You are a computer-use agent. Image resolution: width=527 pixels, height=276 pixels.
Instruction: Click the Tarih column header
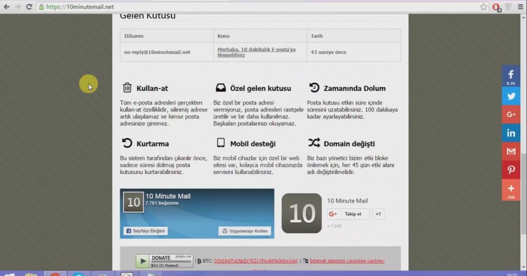354,36
